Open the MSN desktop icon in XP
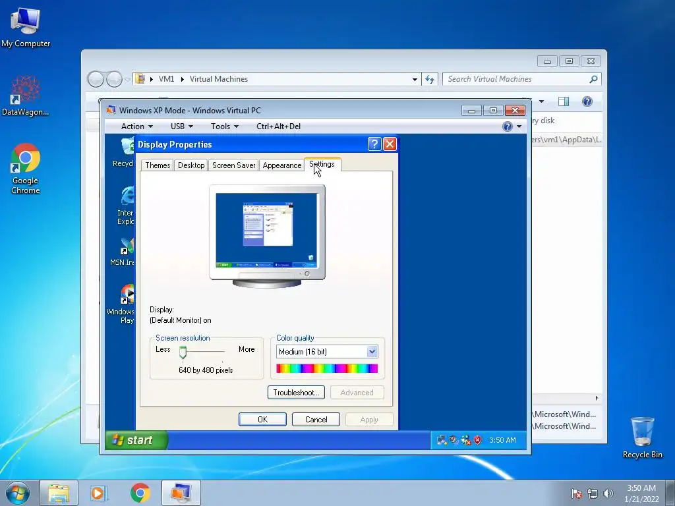675x506 pixels. 123,252
